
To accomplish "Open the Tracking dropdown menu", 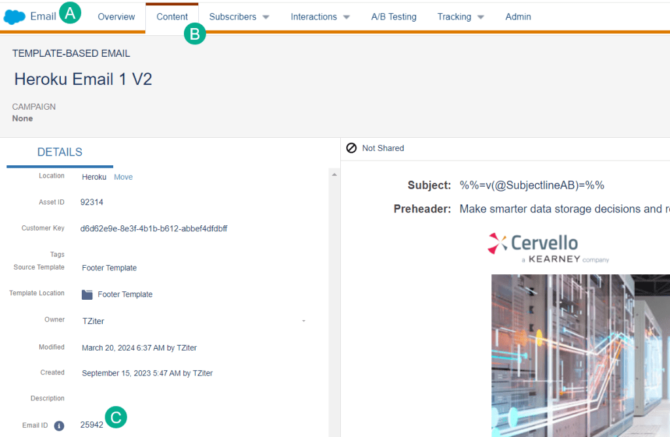I will tap(461, 17).
